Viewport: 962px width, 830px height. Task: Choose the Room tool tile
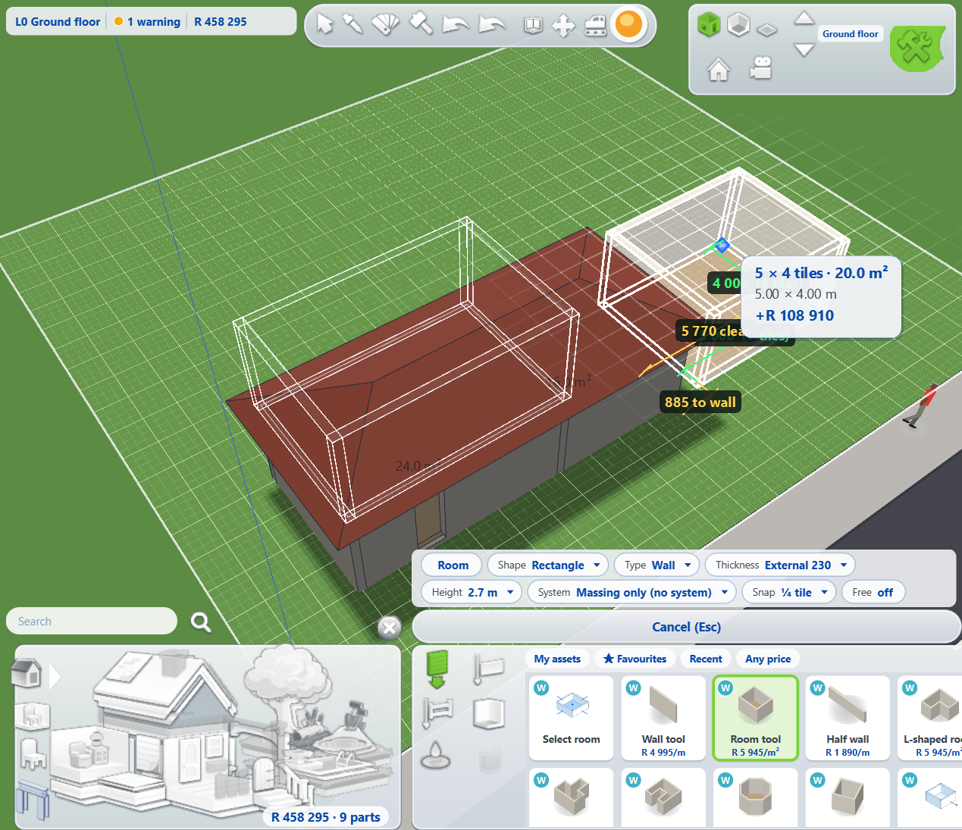click(x=756, y=719)
